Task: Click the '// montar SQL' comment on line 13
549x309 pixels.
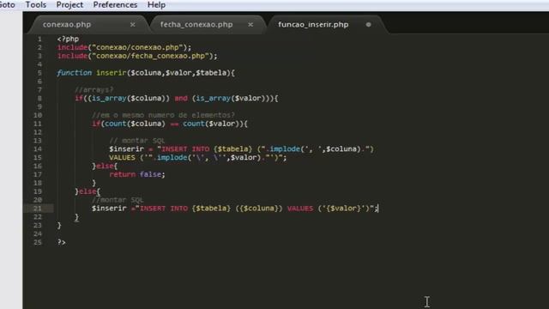Action: click(137, 141)
